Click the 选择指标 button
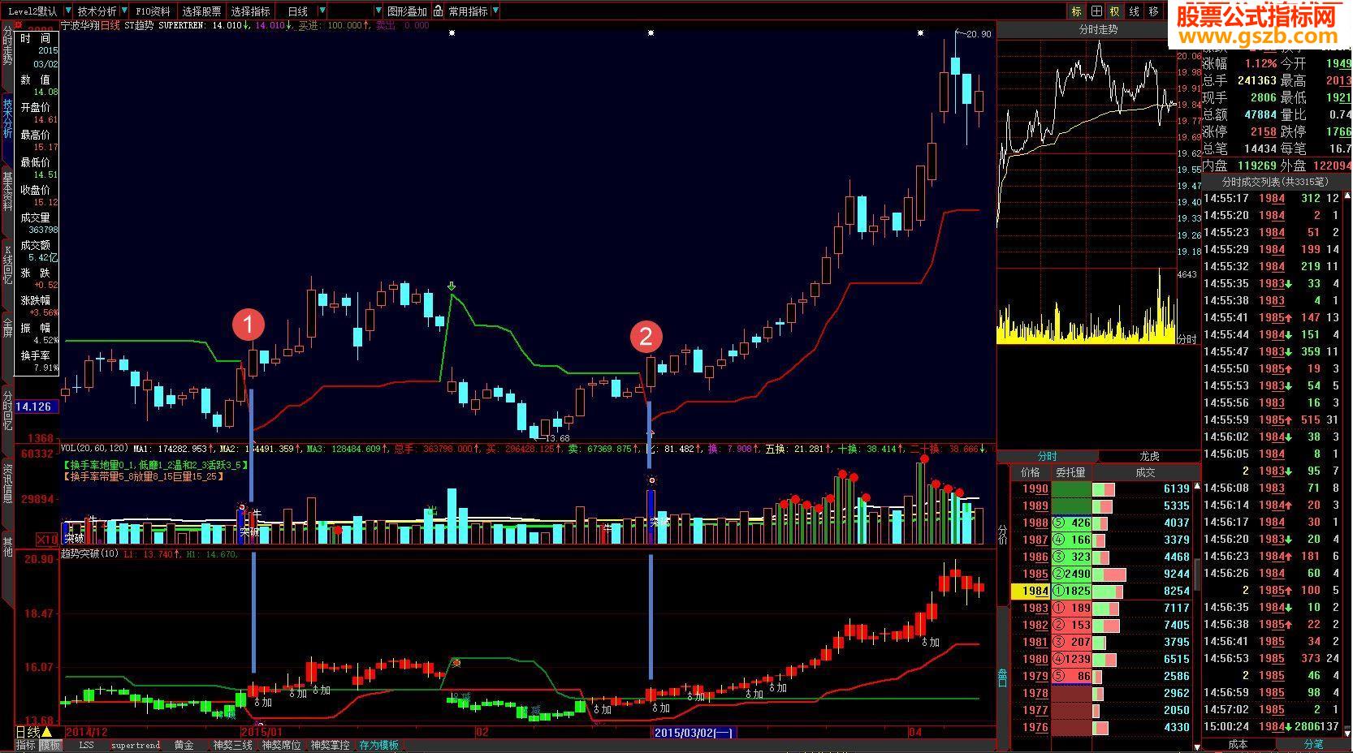1353x753 pixels. click(x=250, y=11)
